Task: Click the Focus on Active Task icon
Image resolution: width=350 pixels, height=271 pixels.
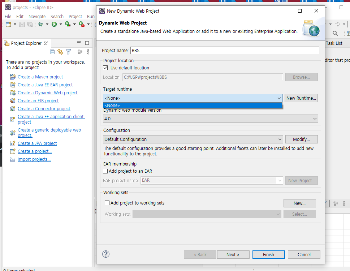Action: [x=80, y=52]
